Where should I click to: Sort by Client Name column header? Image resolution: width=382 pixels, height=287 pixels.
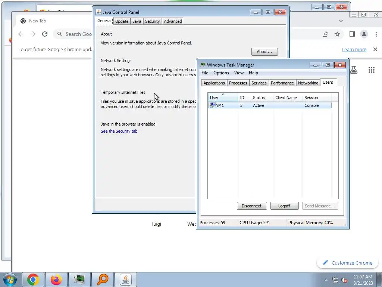(288, 98)
